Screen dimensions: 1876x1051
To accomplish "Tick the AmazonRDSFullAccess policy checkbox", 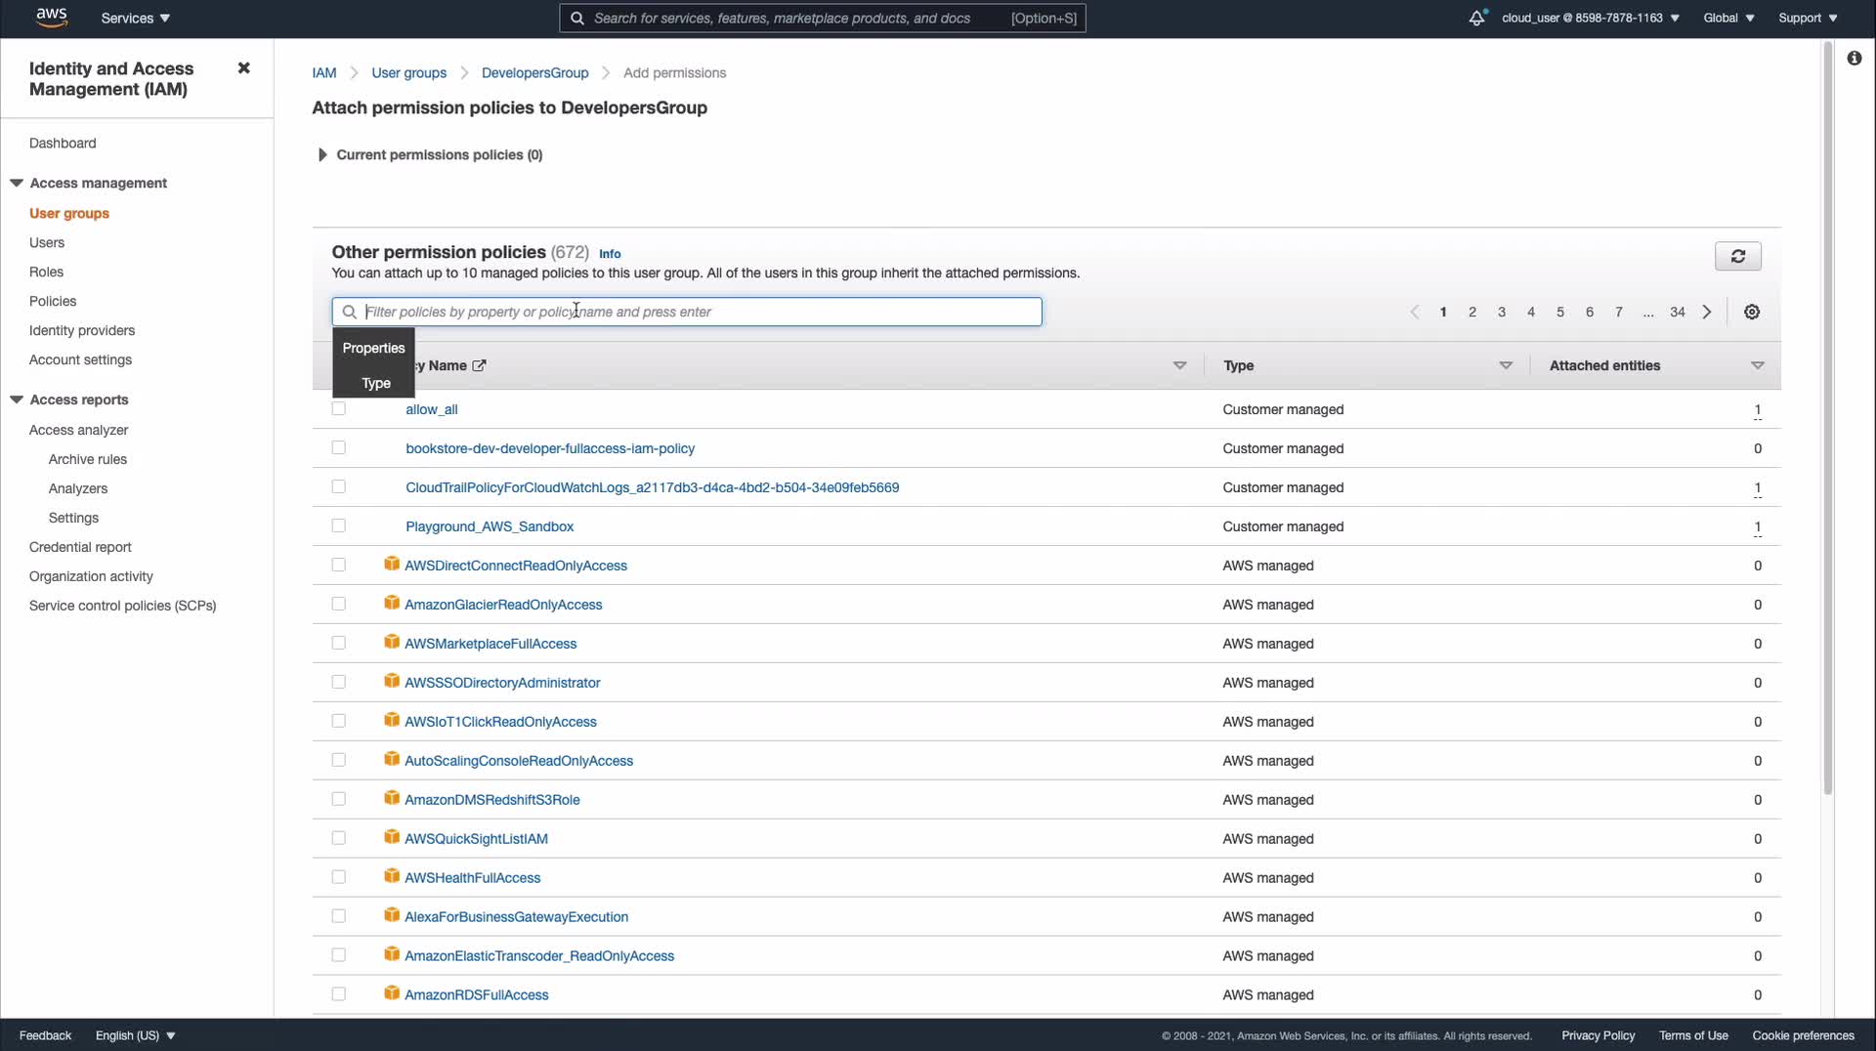I will (x=339, y=993).
